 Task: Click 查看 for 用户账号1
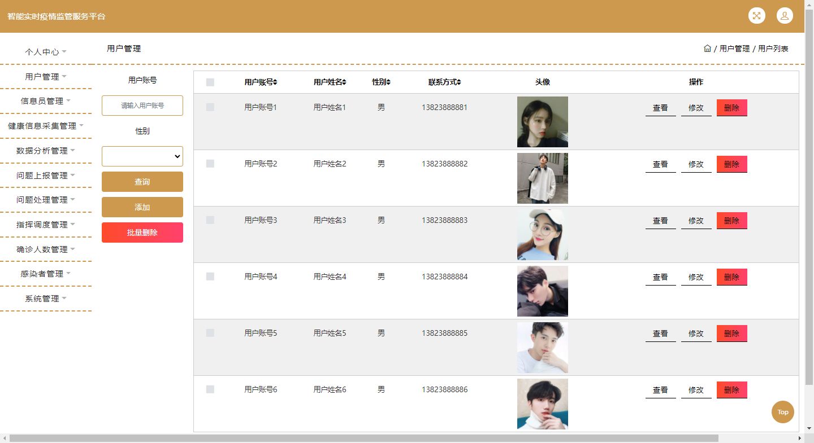660,108
